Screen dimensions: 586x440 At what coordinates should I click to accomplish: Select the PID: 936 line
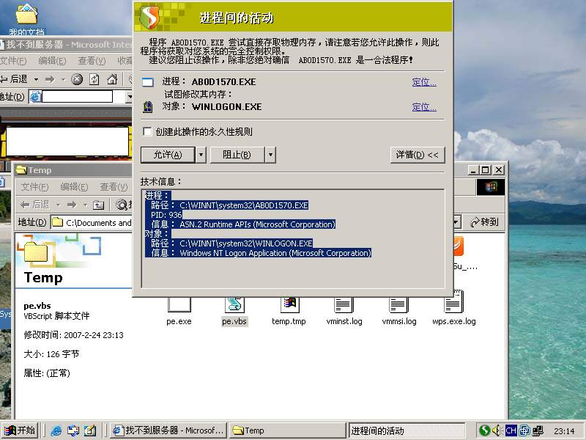click(x=166, y=215)
